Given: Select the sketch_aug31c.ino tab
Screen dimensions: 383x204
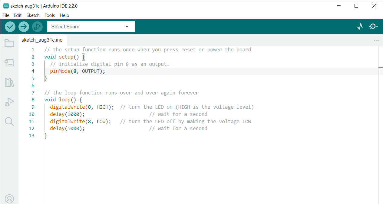Looking at the screenshot, I should click(42, 40).
